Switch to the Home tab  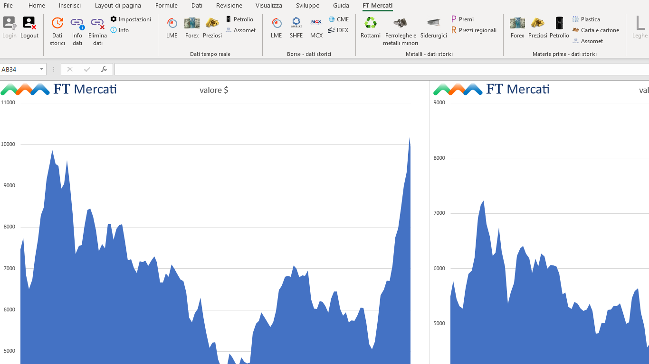coord(37,6)
